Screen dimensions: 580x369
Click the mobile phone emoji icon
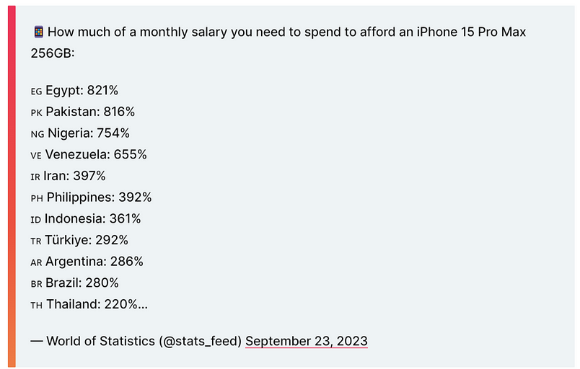38,32
